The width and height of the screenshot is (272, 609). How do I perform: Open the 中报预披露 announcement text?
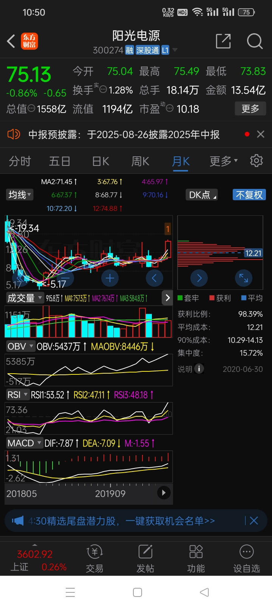[124, 134]
